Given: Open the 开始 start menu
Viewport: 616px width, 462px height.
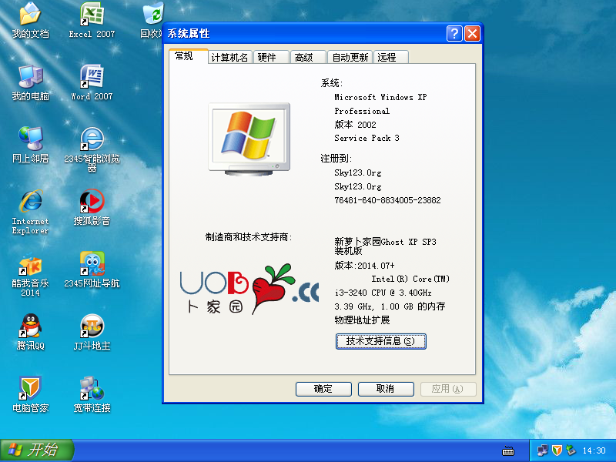Looking at the screenshot, I should pos(37,450).
